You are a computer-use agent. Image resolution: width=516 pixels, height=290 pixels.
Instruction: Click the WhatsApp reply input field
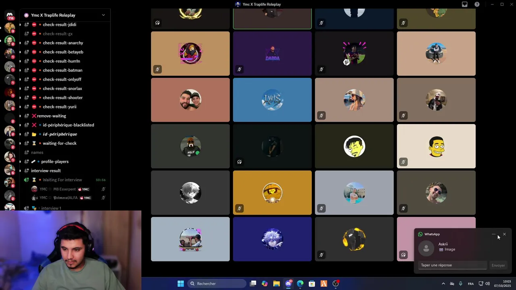pyautogui.click(x=453, y=265)
